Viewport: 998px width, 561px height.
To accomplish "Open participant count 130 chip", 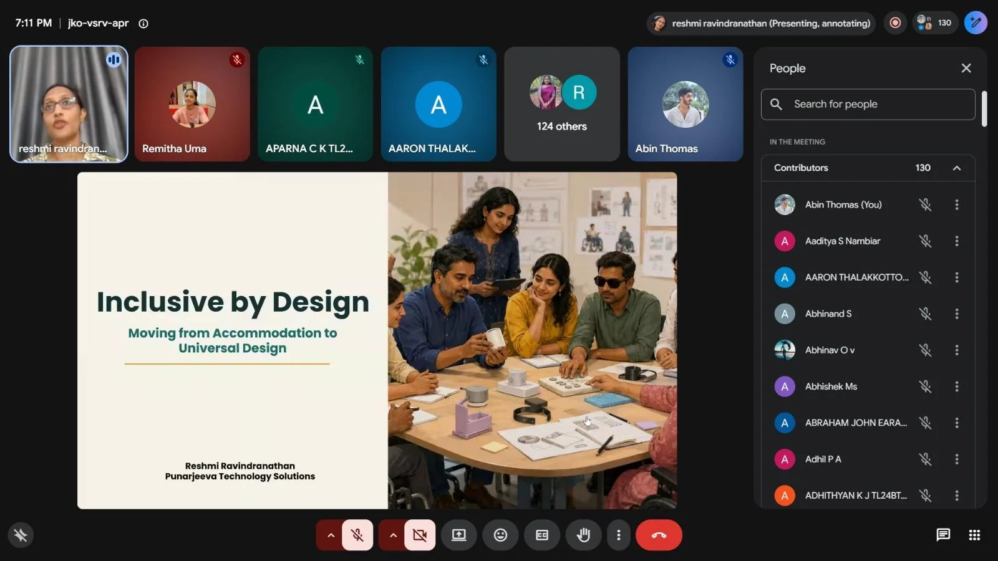I will [x=934, y=23].
